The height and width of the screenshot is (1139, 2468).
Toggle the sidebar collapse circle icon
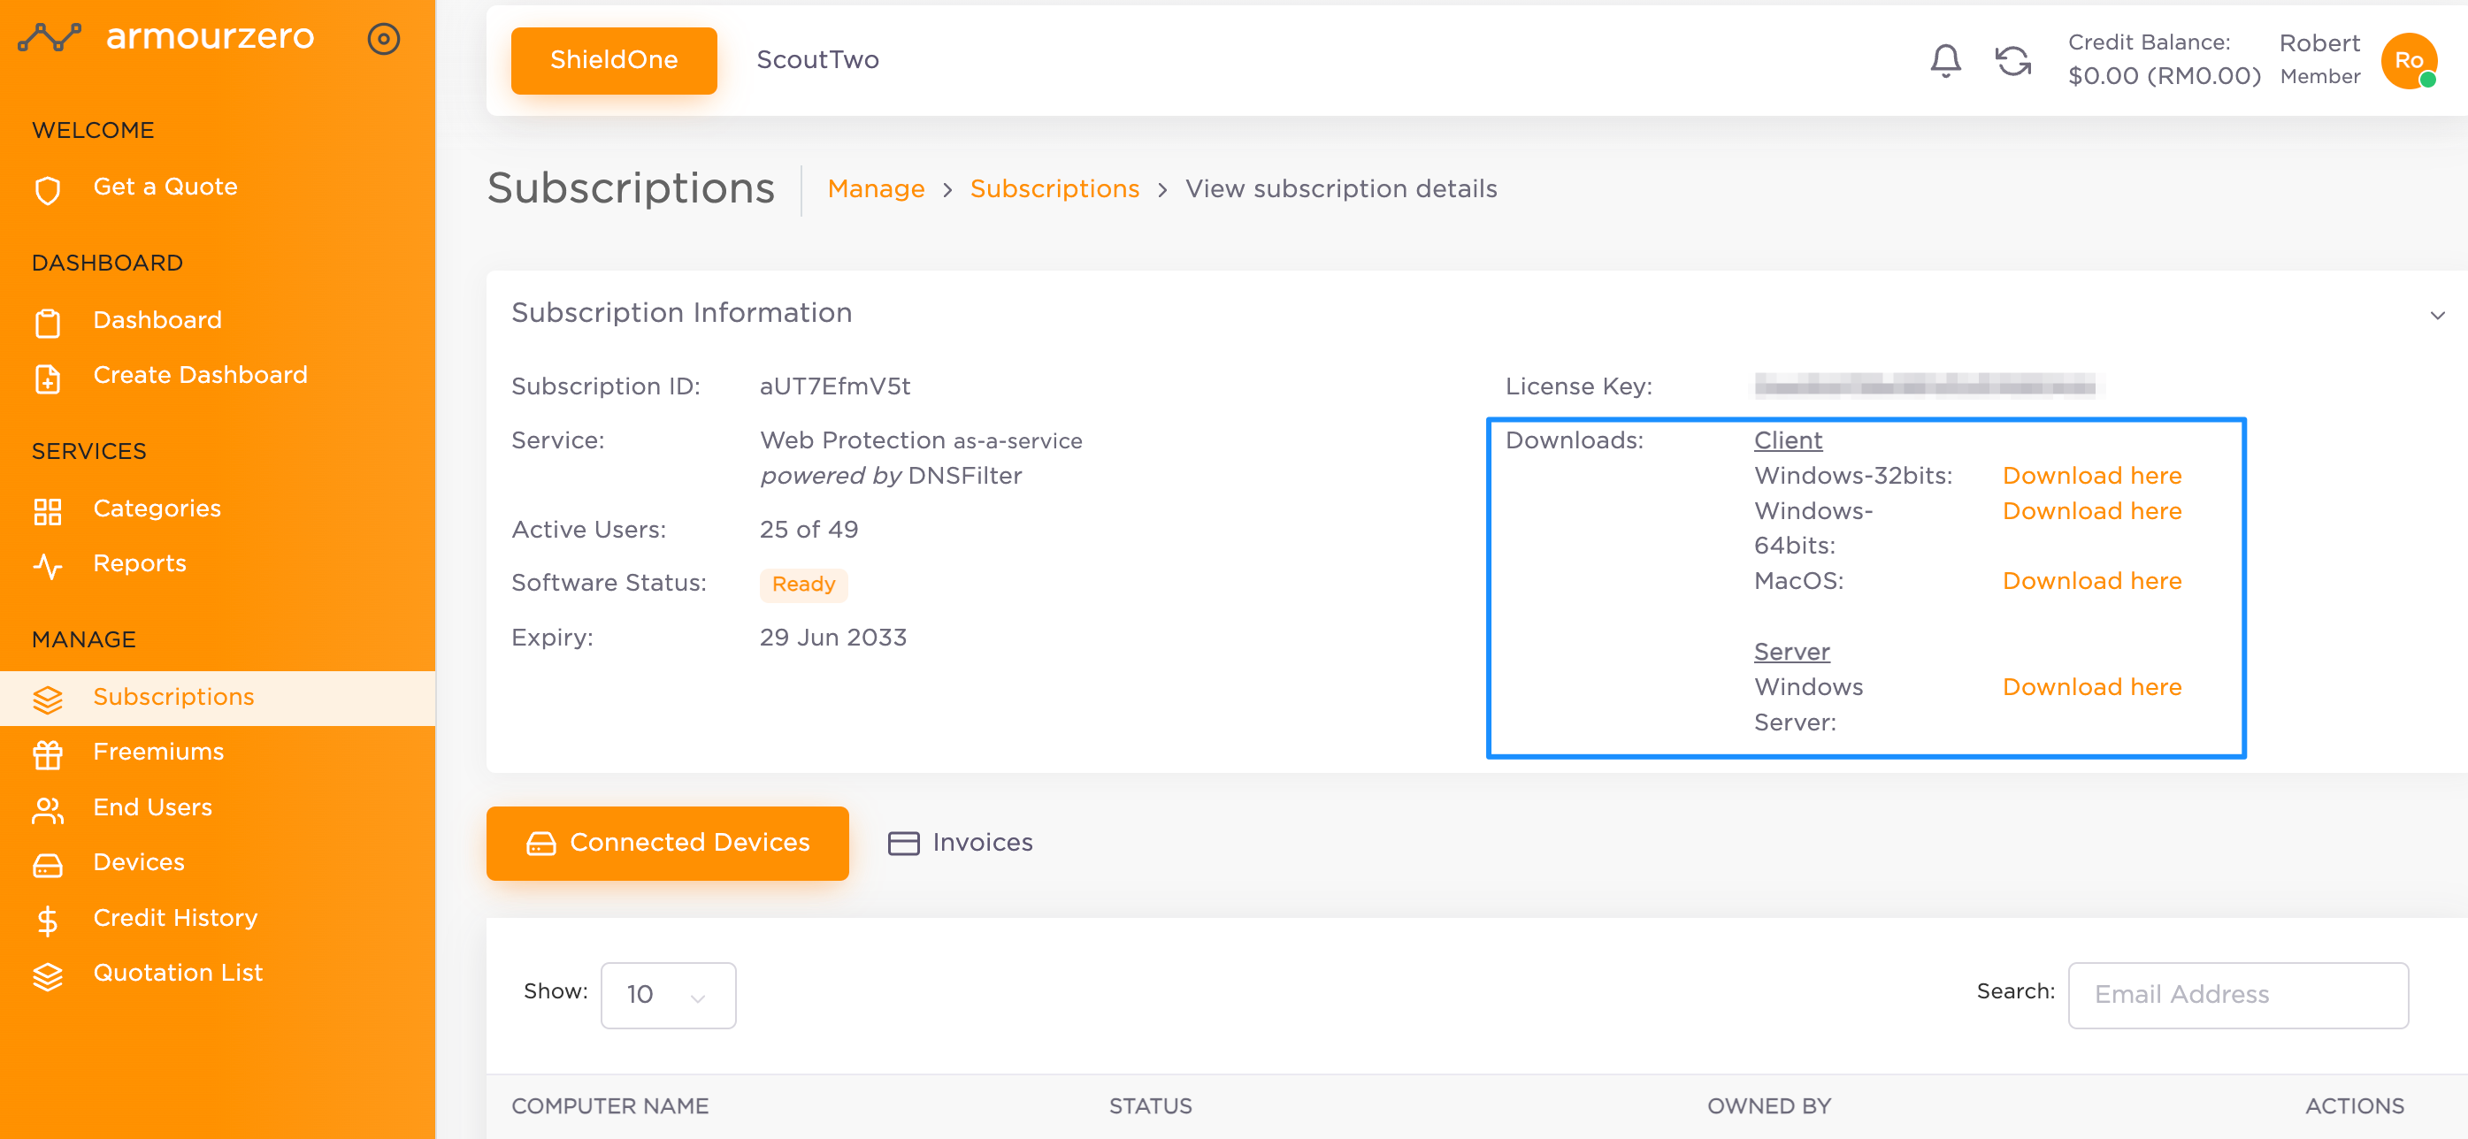[383, 38]
